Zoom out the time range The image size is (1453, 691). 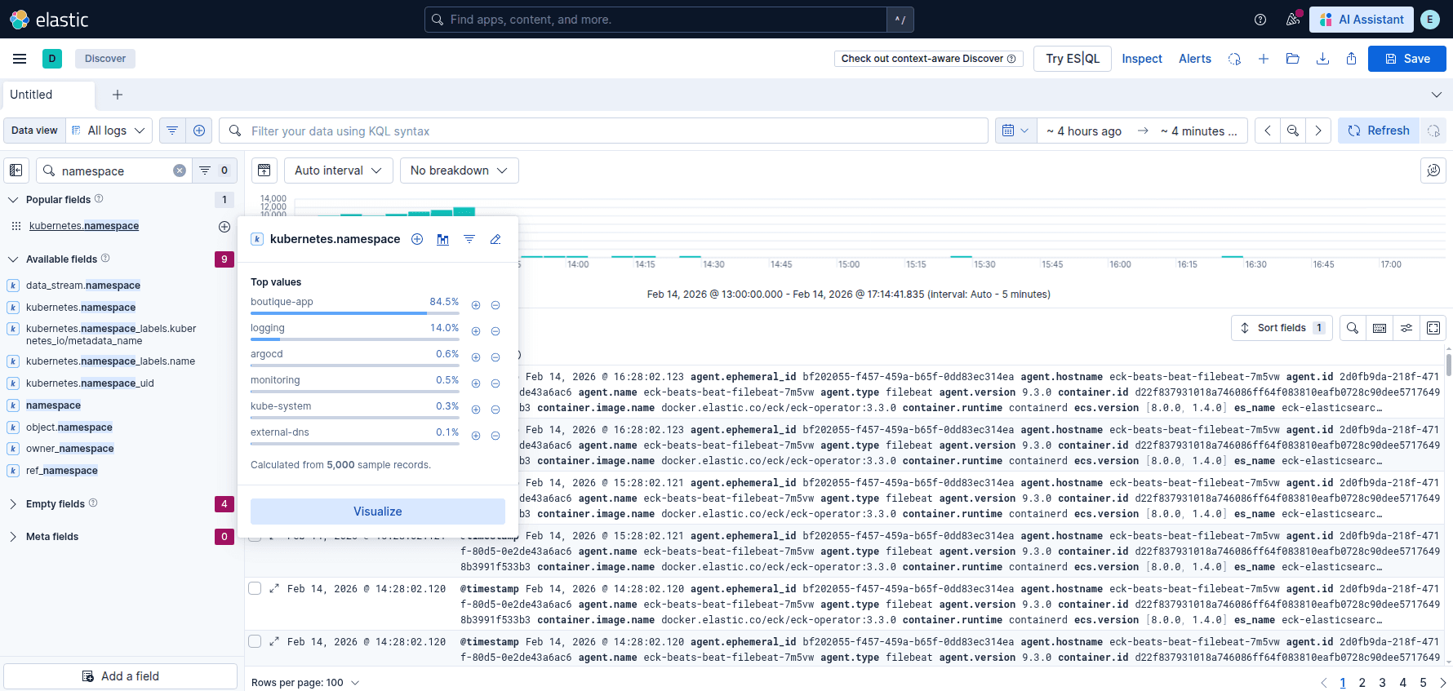[1293, 131]
